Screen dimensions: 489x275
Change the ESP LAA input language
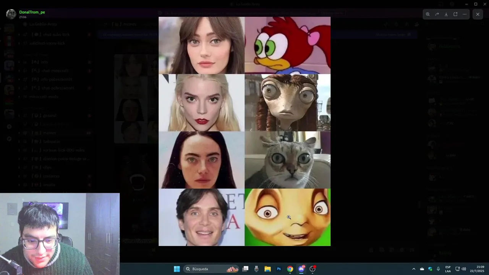(448, 269)
